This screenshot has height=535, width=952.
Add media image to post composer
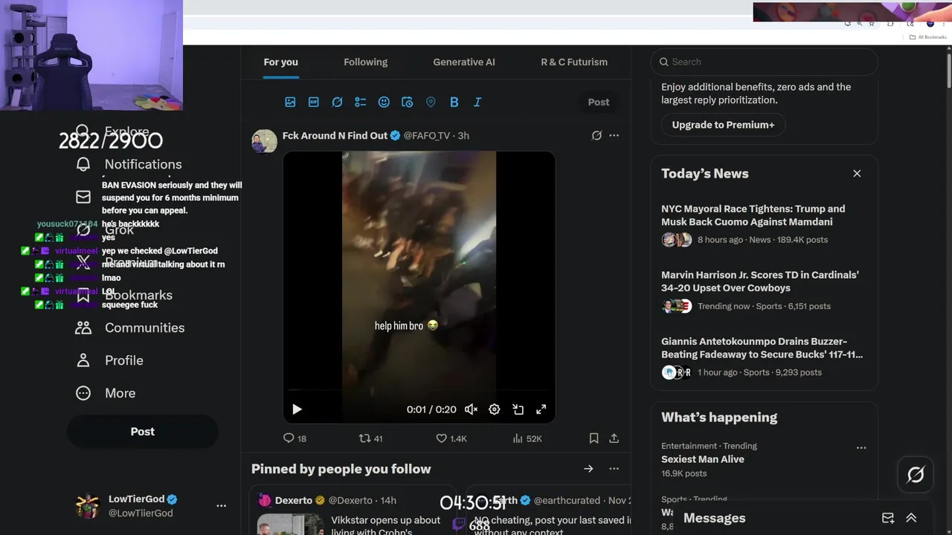[x=290, y=102]
